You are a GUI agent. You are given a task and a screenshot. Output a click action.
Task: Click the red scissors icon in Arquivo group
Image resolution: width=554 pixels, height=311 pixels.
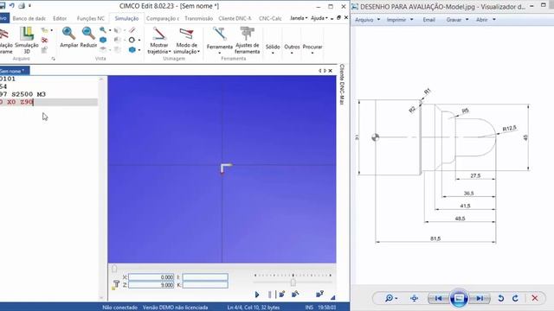[44, 40]
